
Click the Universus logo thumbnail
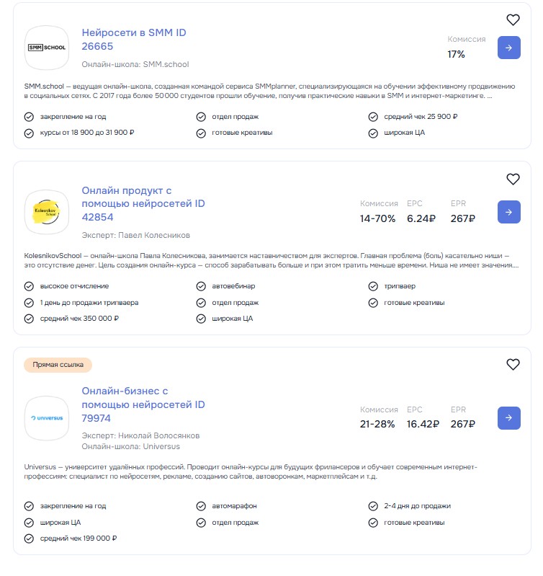click(47, 417)
